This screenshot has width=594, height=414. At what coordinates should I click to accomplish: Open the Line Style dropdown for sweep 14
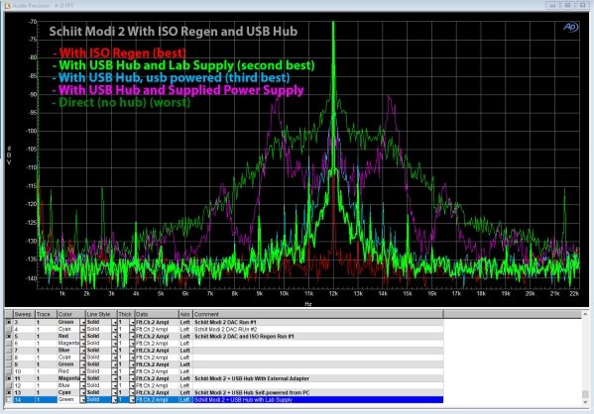pyautogui.click(x=114, y=399)
